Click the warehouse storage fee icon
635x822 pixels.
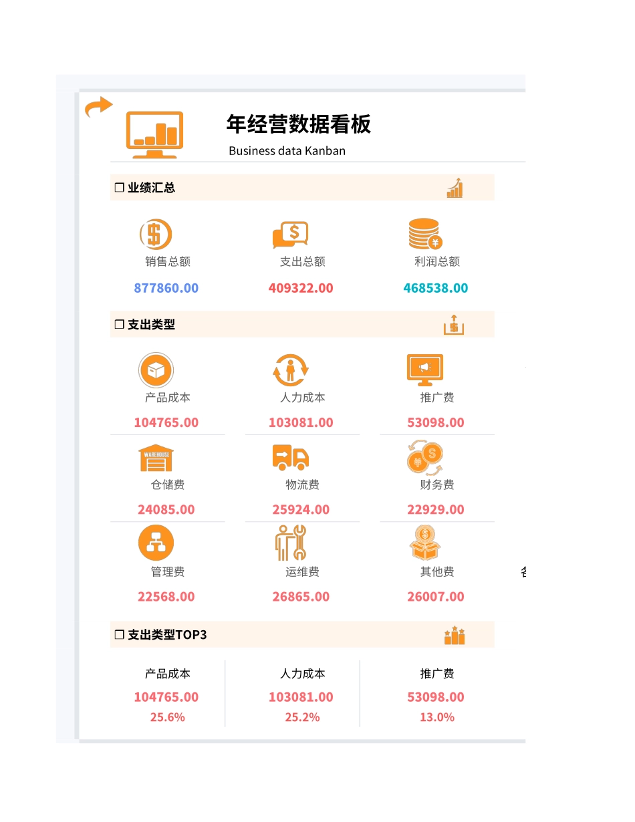click(156, 458)
